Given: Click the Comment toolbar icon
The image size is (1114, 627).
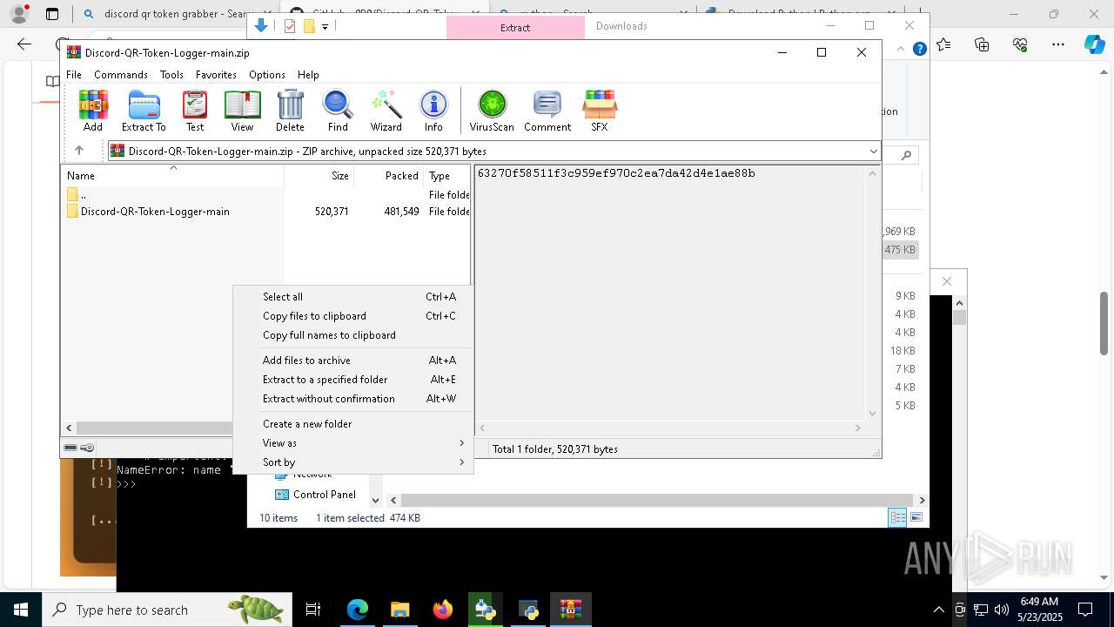Looking at the screenshot, I should click(x=547, y=111).
